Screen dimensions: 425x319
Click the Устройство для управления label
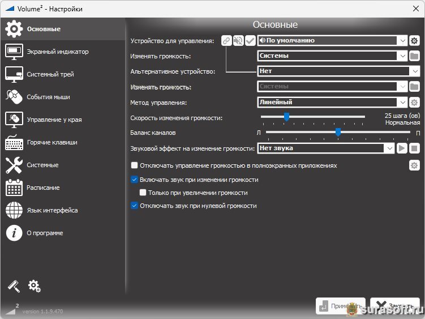172,41
